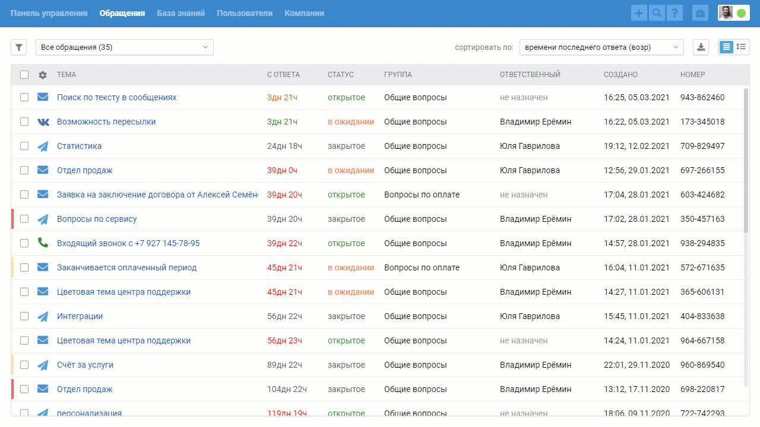The width and height of the screenshot is (760, 427).
Task: Open ticket 'Заканчивается оплаченный период'
Action: click(x=126, y=267)
